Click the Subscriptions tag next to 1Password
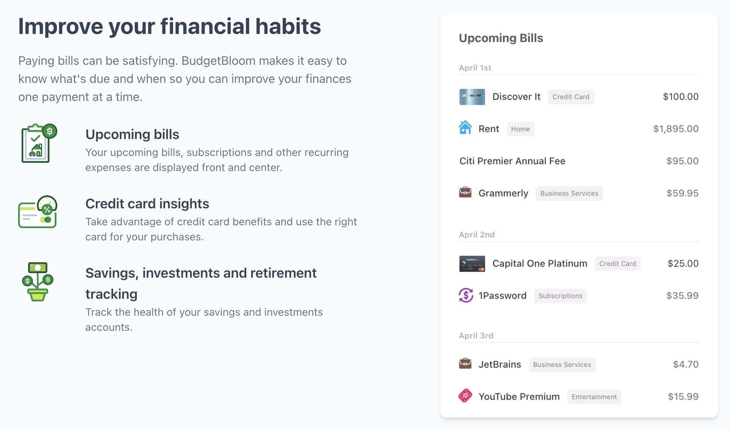This screenshot has width=730, height=431. (x=560, y=296)
